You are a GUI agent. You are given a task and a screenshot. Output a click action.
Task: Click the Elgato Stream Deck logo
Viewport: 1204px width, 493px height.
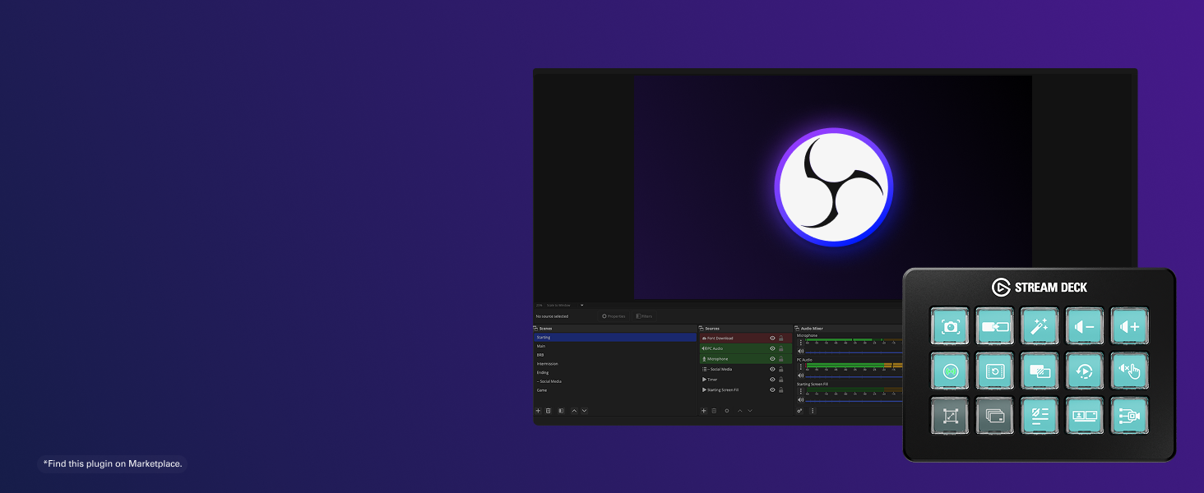click(x=1040, y=287)
